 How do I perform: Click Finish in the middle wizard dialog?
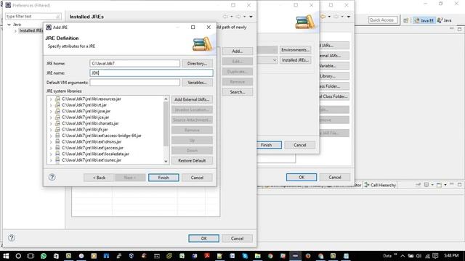pos(269,145)
